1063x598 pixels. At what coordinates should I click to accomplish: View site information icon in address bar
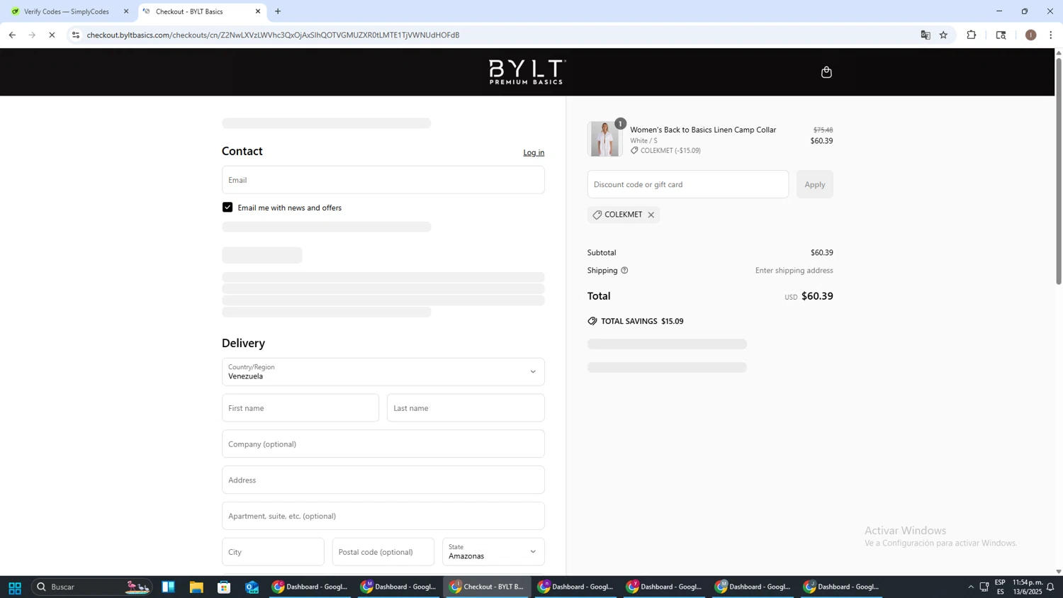76,35
